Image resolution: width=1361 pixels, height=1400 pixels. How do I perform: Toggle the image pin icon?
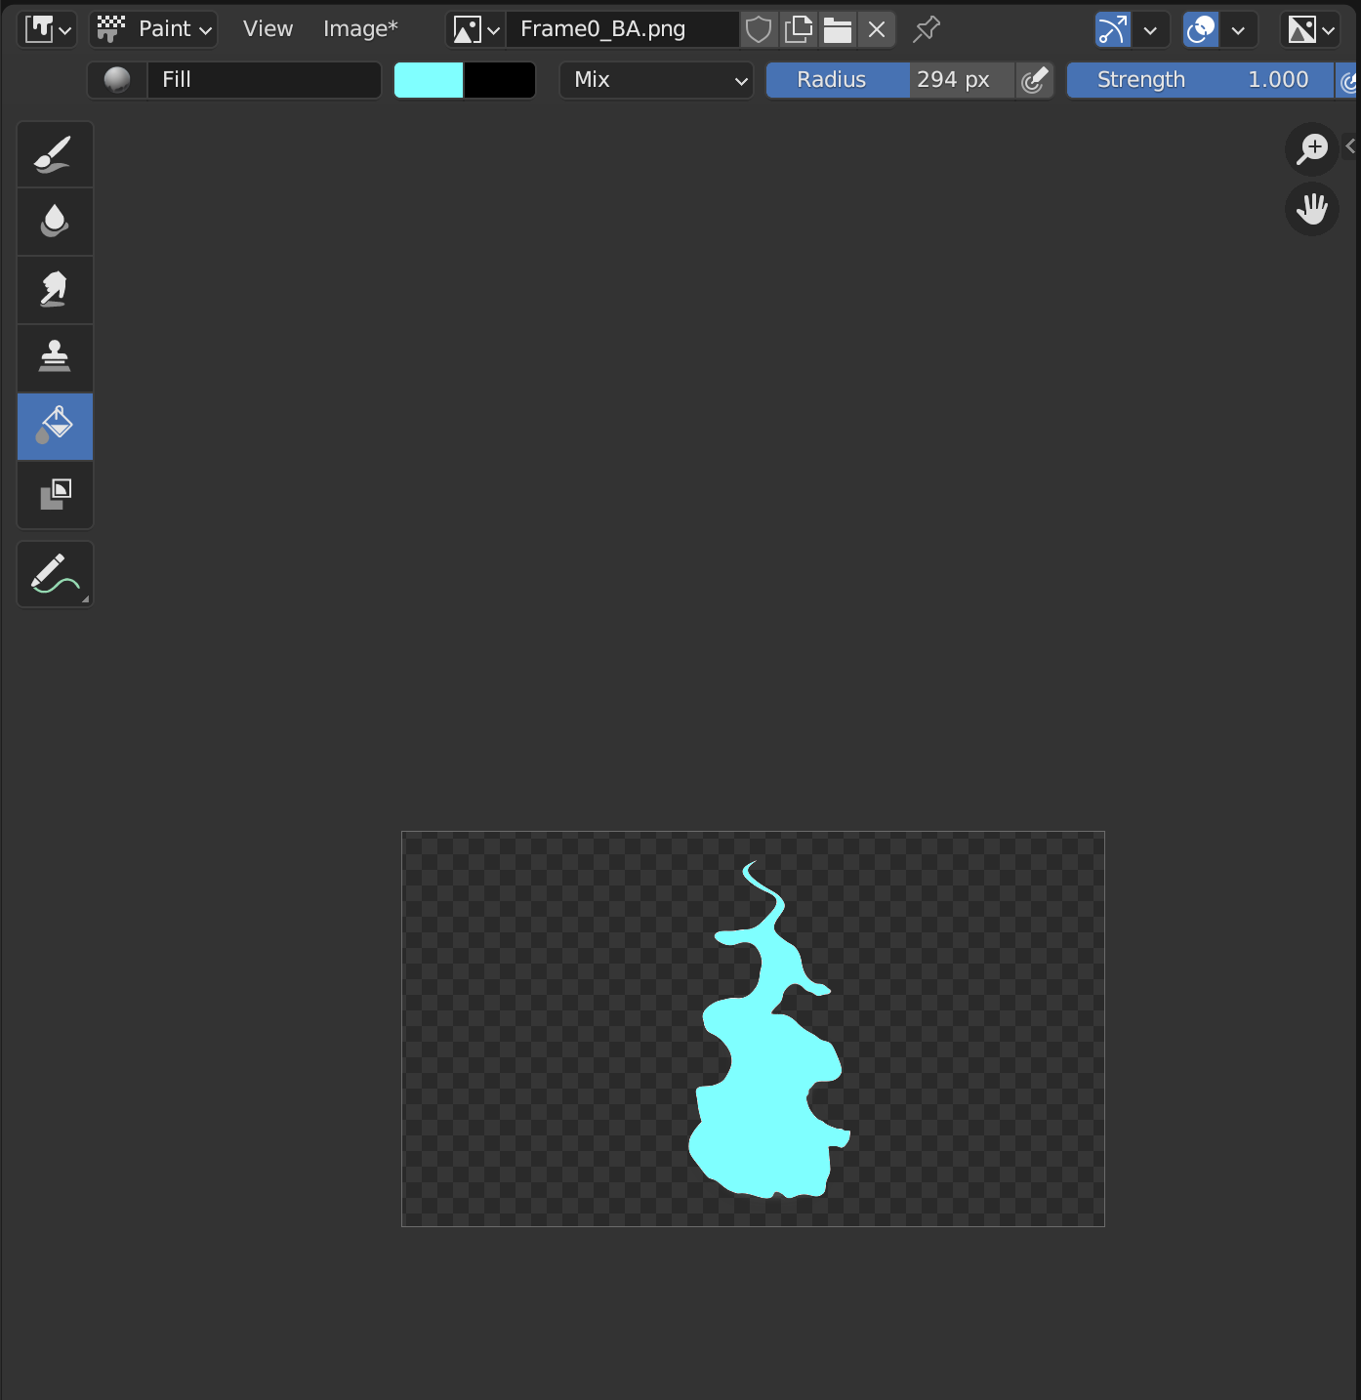point(927,29)
